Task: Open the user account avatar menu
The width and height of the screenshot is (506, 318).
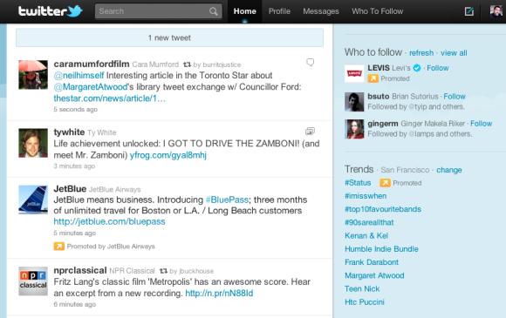Action: [496, 11]
